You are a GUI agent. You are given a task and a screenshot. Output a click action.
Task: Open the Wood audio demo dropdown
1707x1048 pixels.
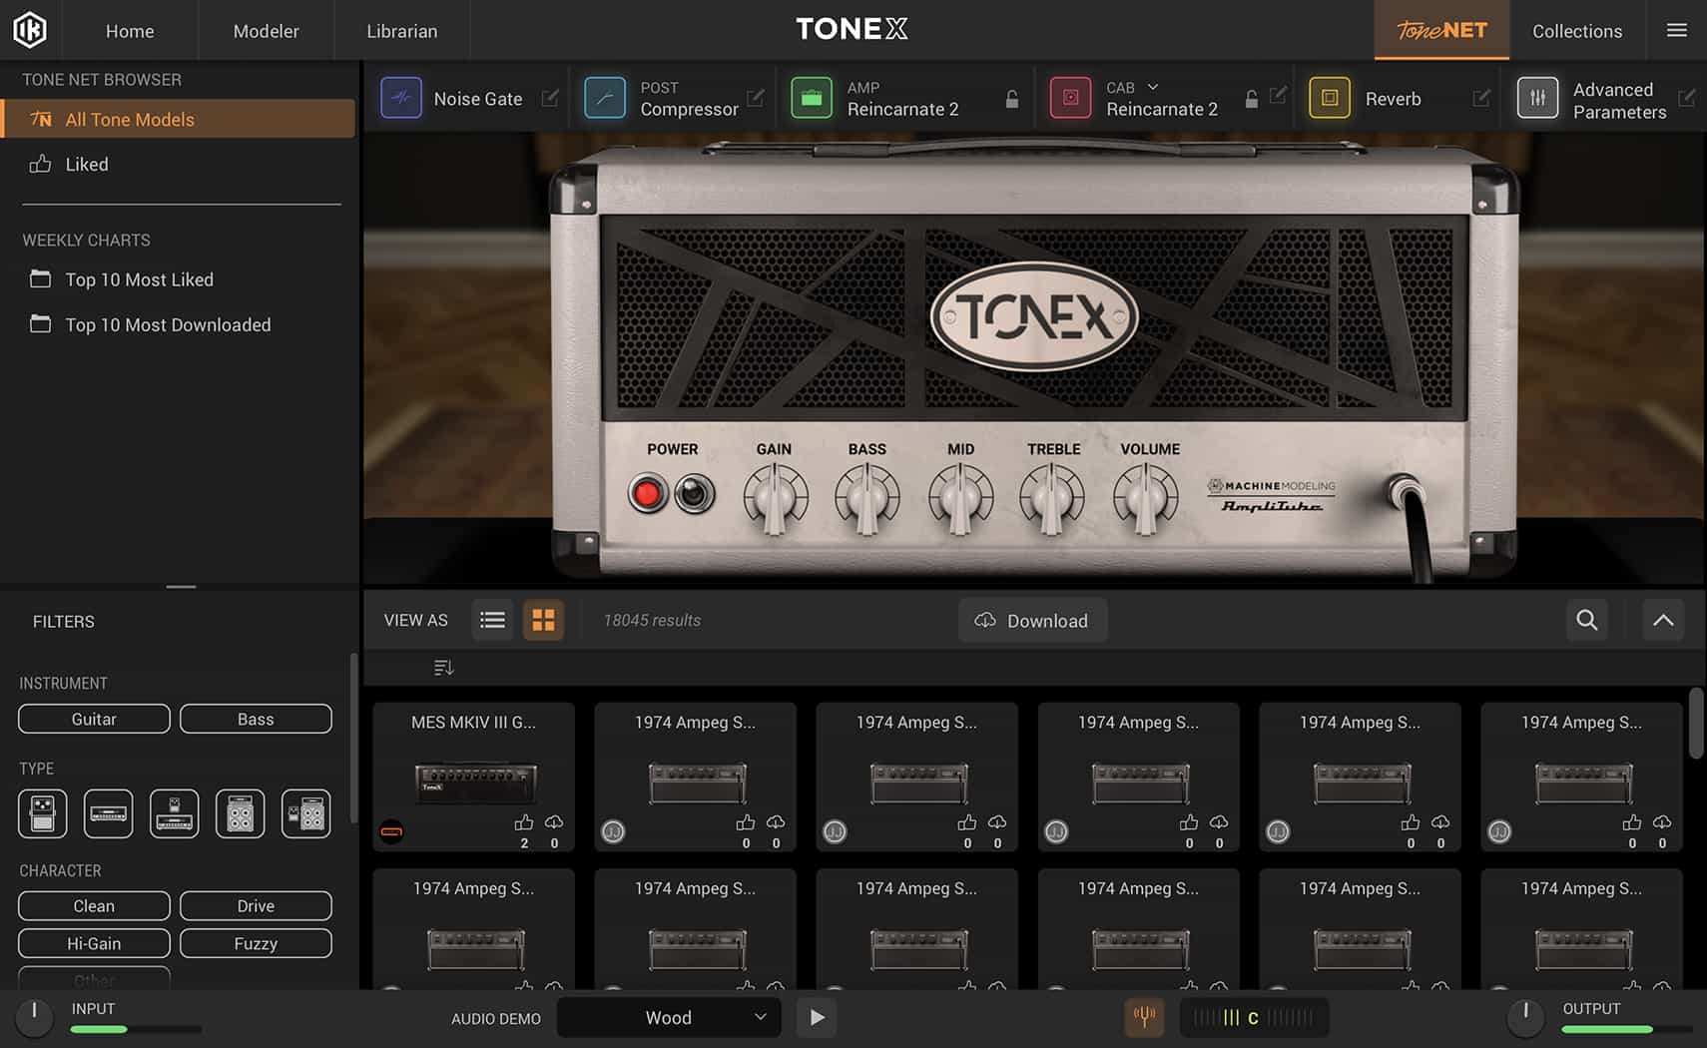point(669,1017)
